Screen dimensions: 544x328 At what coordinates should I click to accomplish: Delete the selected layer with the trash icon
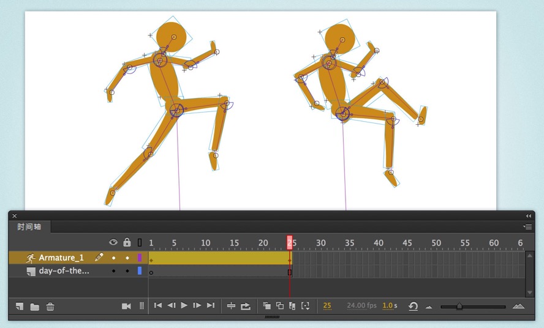(x=50, y=307)
